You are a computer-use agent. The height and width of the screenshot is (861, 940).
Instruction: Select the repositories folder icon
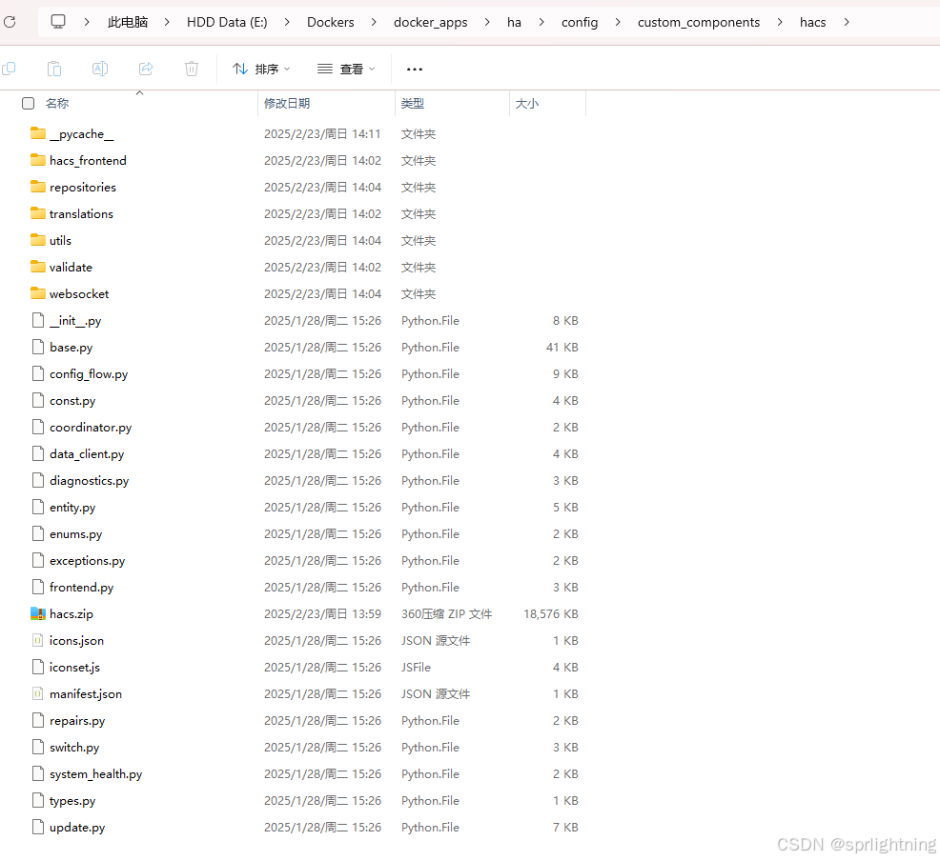pos(38,187)
